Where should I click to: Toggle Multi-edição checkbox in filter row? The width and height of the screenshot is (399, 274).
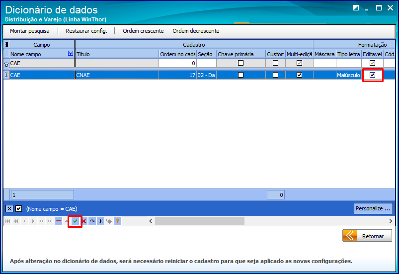click(300, 63)
